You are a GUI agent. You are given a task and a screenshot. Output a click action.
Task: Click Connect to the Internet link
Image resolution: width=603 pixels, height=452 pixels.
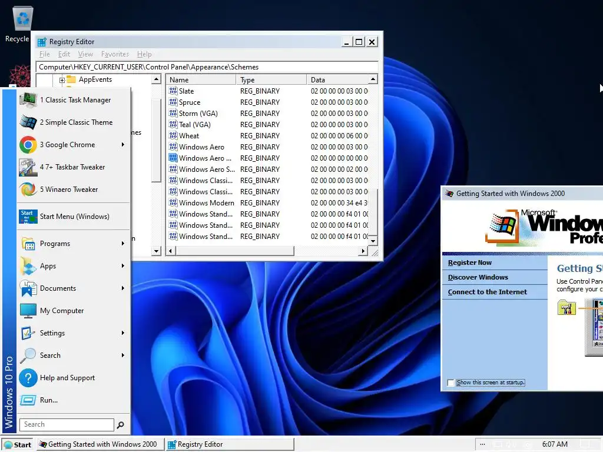point(487,292)
